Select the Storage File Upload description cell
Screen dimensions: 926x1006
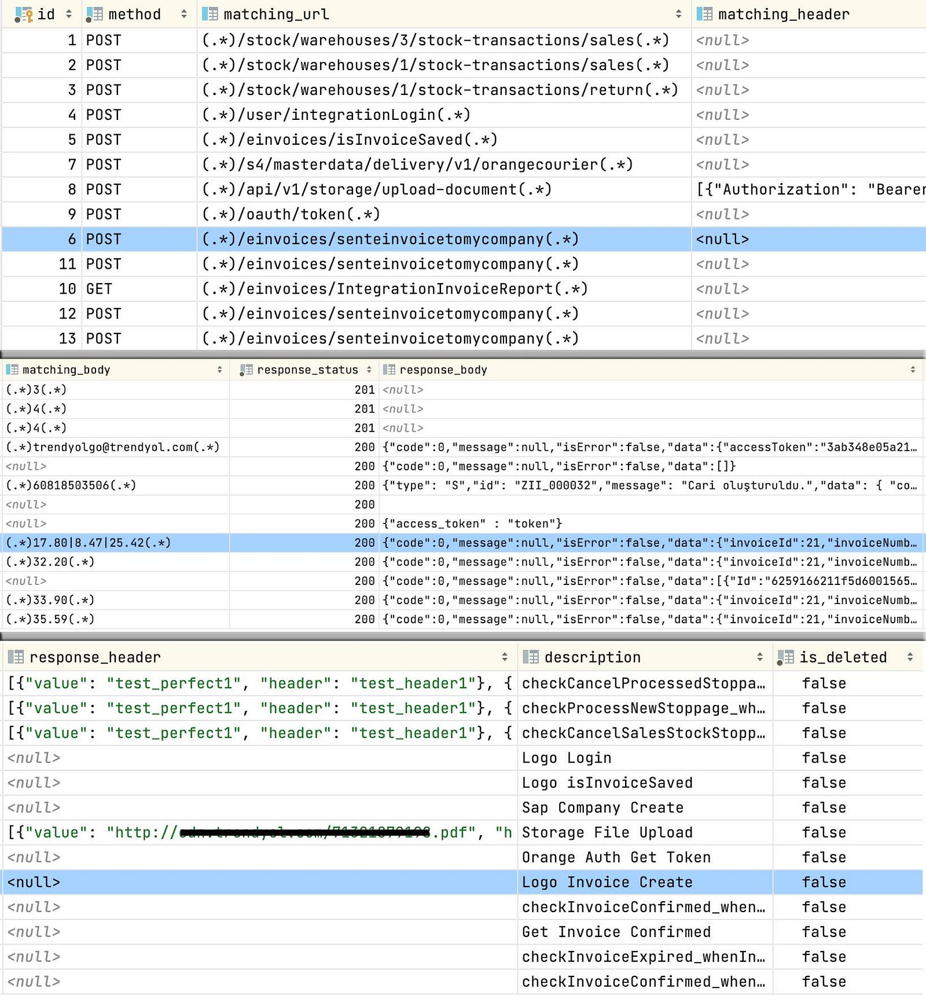645,832
